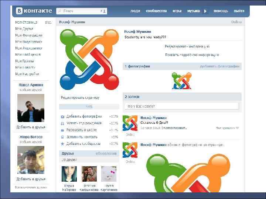266x199 pixels.
Task: Open the игры header menu
Action: pyautogui.click(x=177, y=11)
